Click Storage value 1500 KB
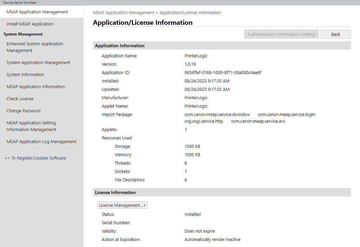Viewport: 360px width, 247px height. click(192, 146)
